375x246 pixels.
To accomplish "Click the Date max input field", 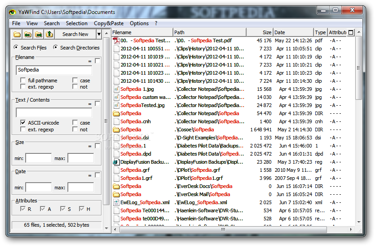I will [x=80, y=188].
